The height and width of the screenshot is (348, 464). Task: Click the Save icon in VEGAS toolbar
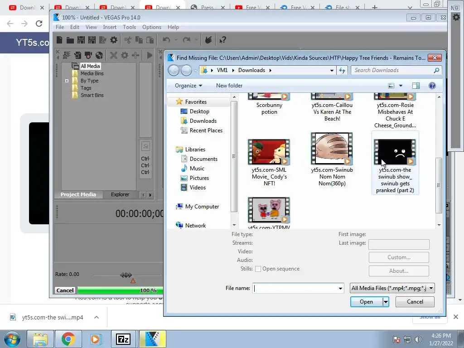81,40
